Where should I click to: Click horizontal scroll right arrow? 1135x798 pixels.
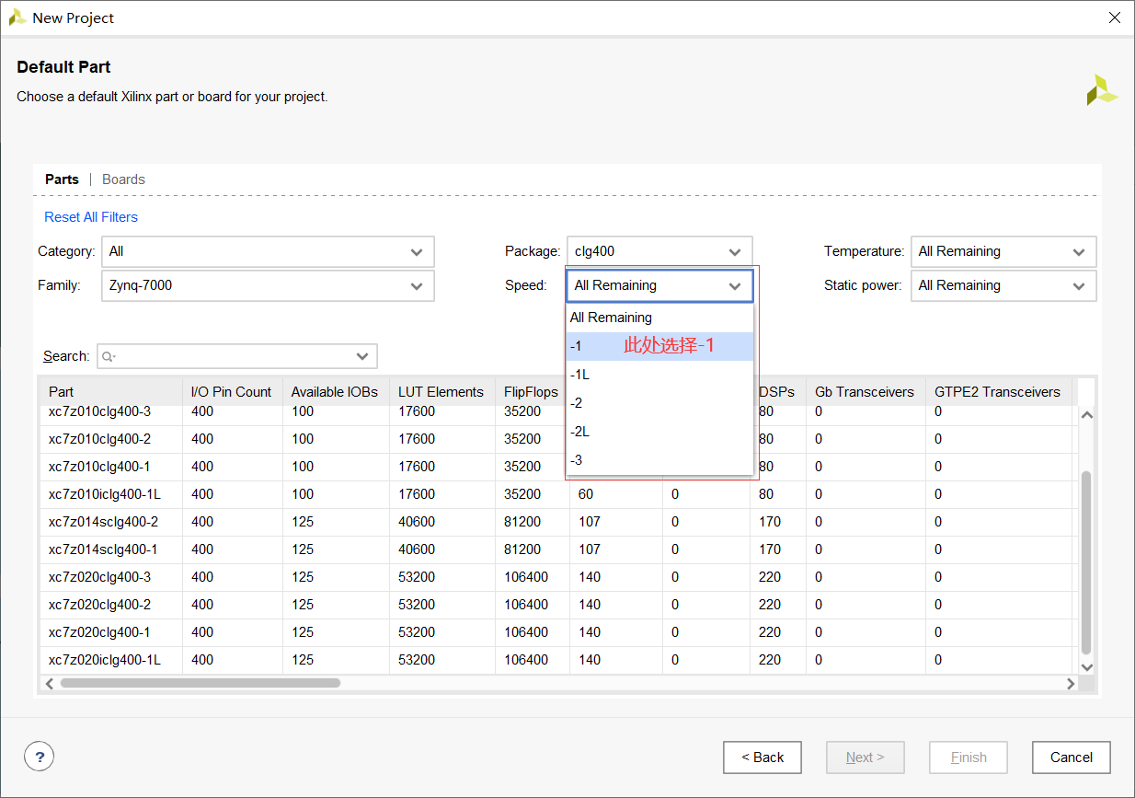(x=1071, y=684)
